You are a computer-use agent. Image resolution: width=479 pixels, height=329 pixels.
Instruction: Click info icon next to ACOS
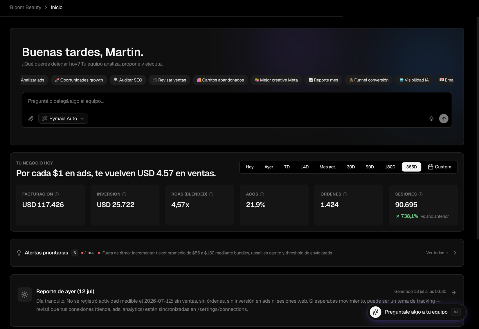(262, 194)
